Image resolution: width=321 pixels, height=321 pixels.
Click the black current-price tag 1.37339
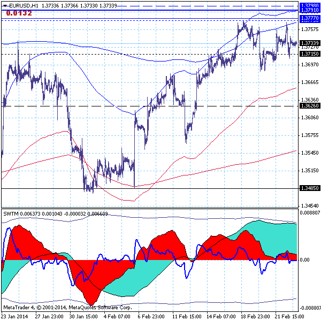click(x=310, y=43)
